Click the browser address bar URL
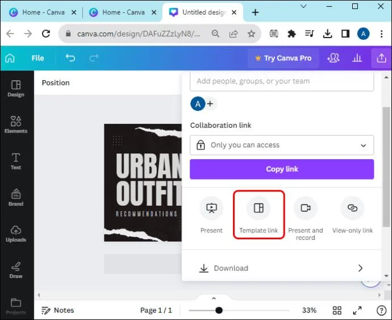392x320 pixels. pos(139,34)
